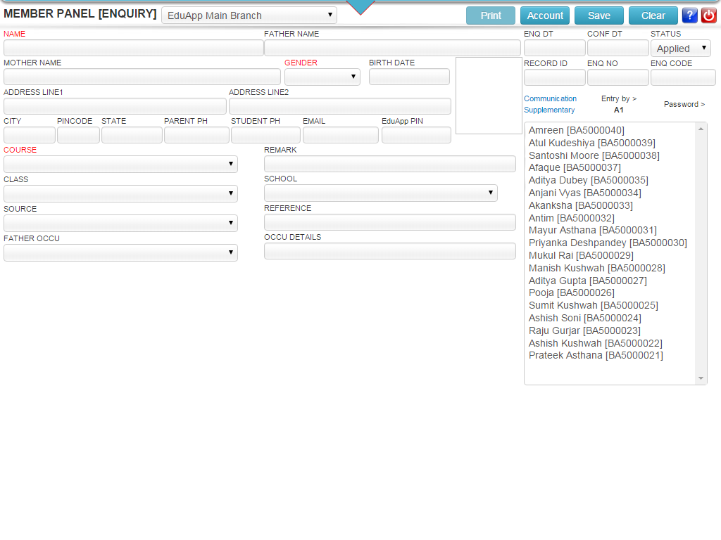Viewport: 721px width, 540px height.
Task: Click the EMAIL input field
Action: click(341, 135)
